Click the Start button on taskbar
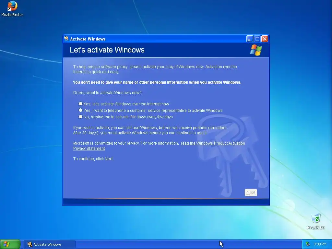Screen dimensions: 332x249 pos(10,244)
